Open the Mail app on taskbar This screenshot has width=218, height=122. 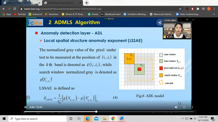96,119
